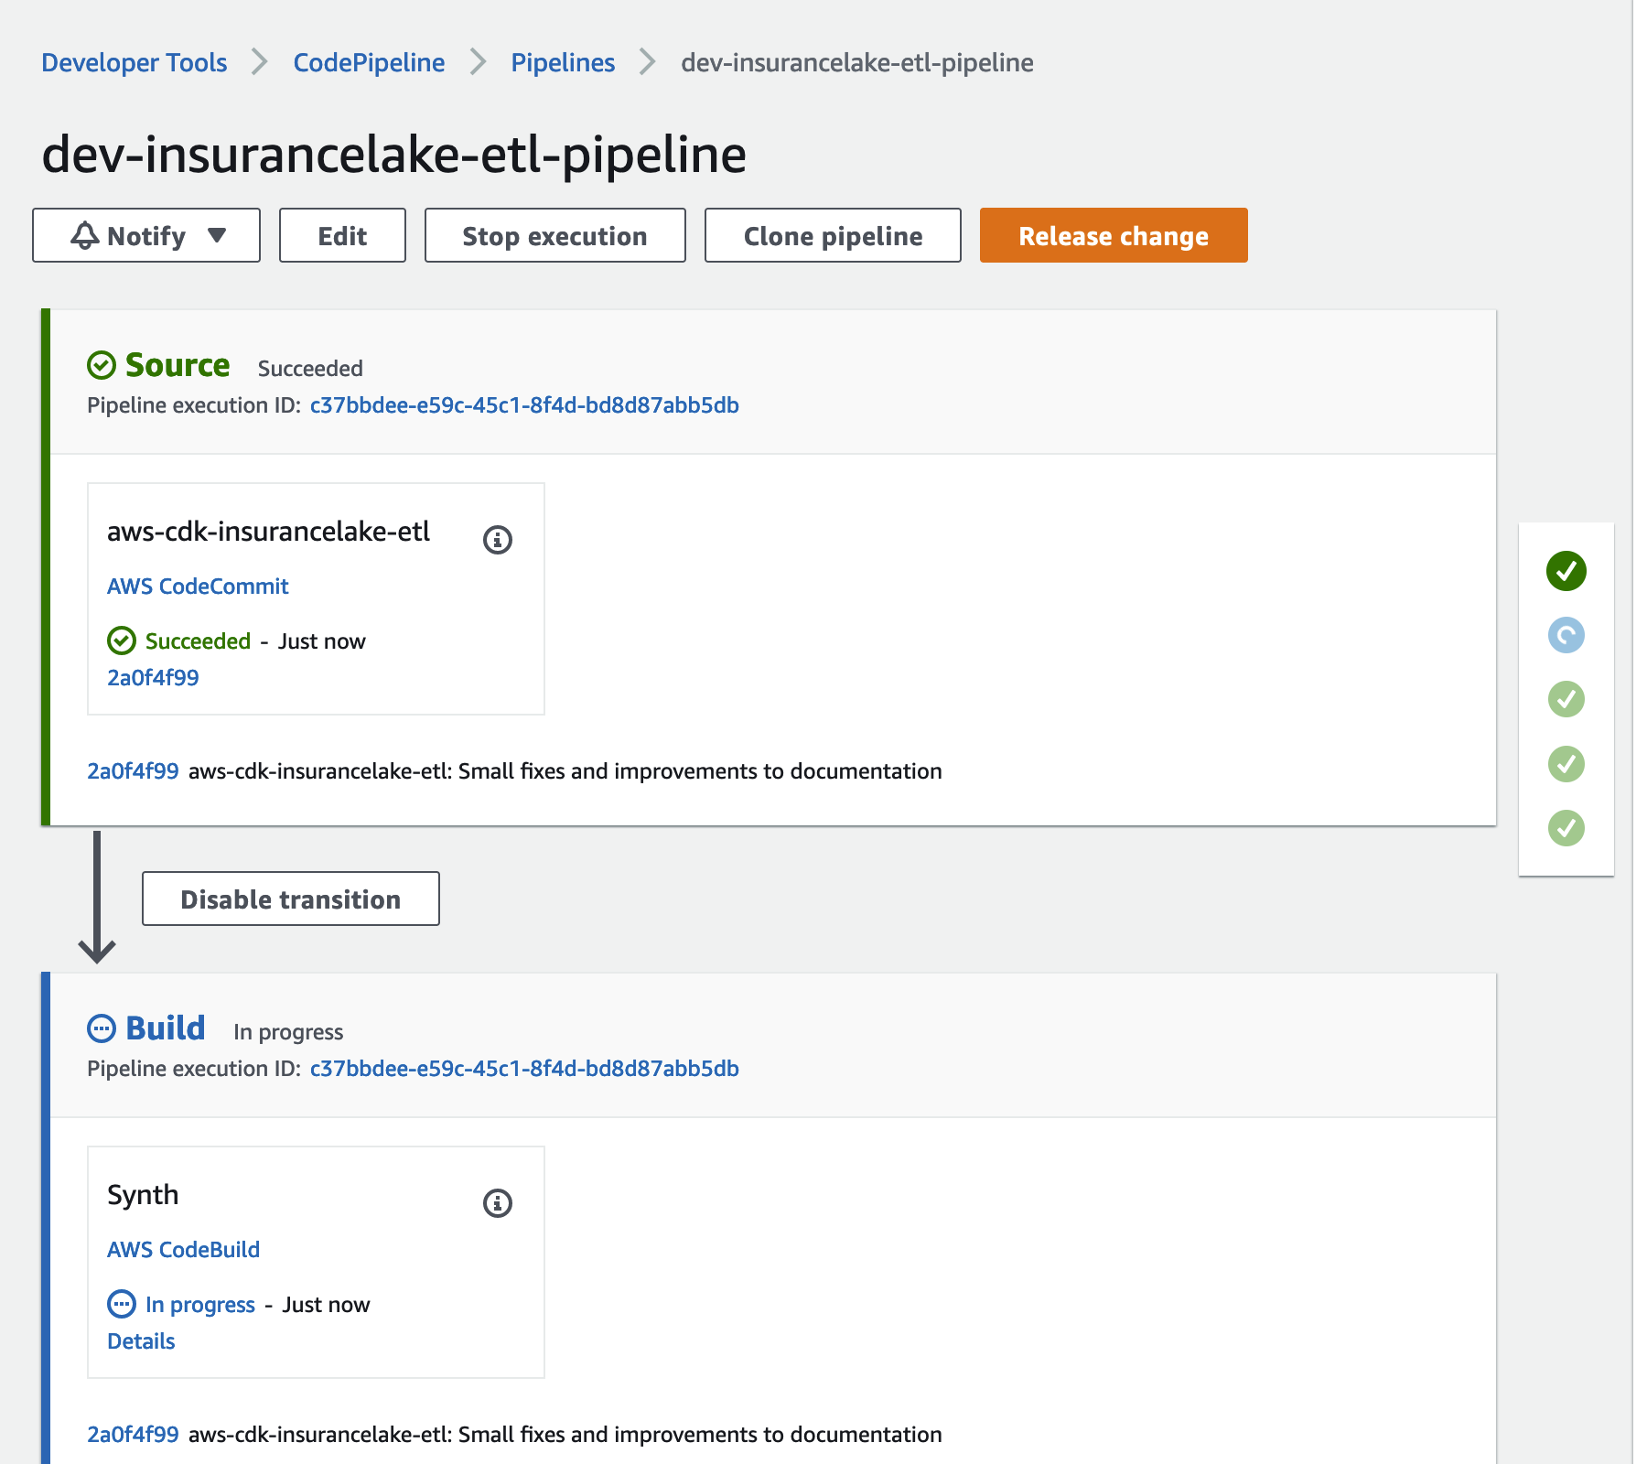Go to CodePipeline breadcrumb link

[369, 63]
